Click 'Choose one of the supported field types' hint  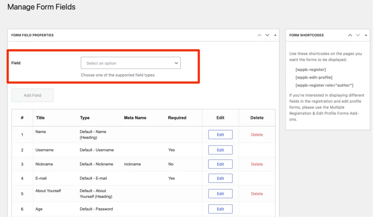tap(118, 75)
